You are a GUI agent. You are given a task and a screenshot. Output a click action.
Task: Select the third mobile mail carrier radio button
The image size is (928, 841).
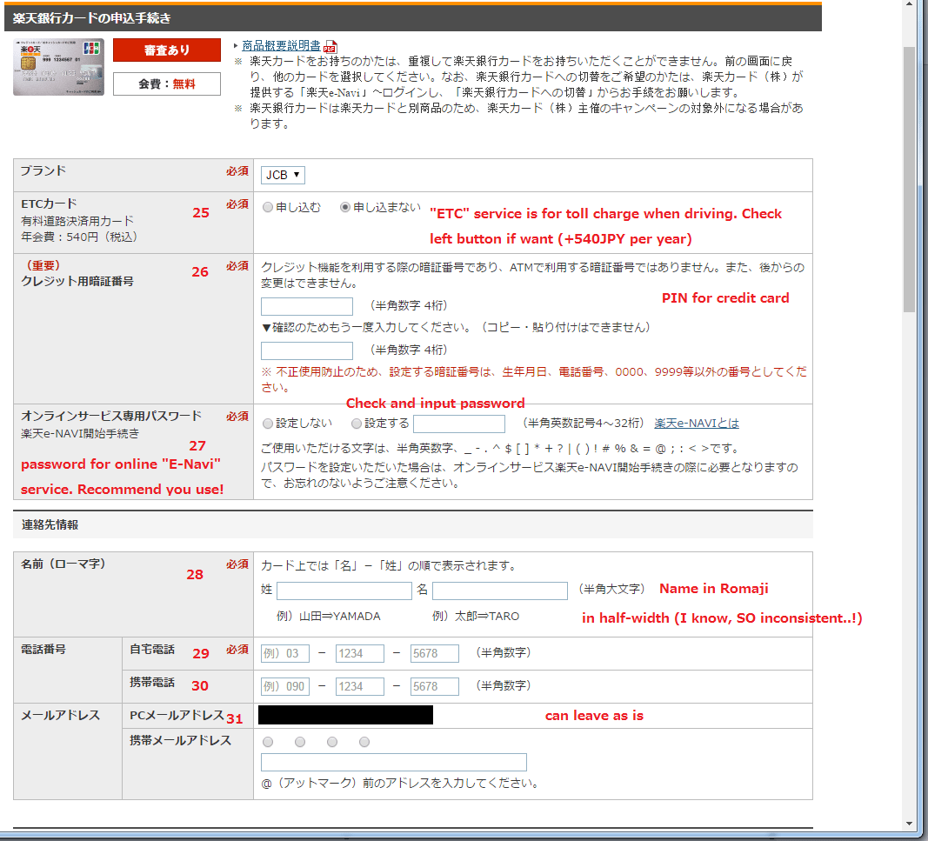(x=332, y=742)
